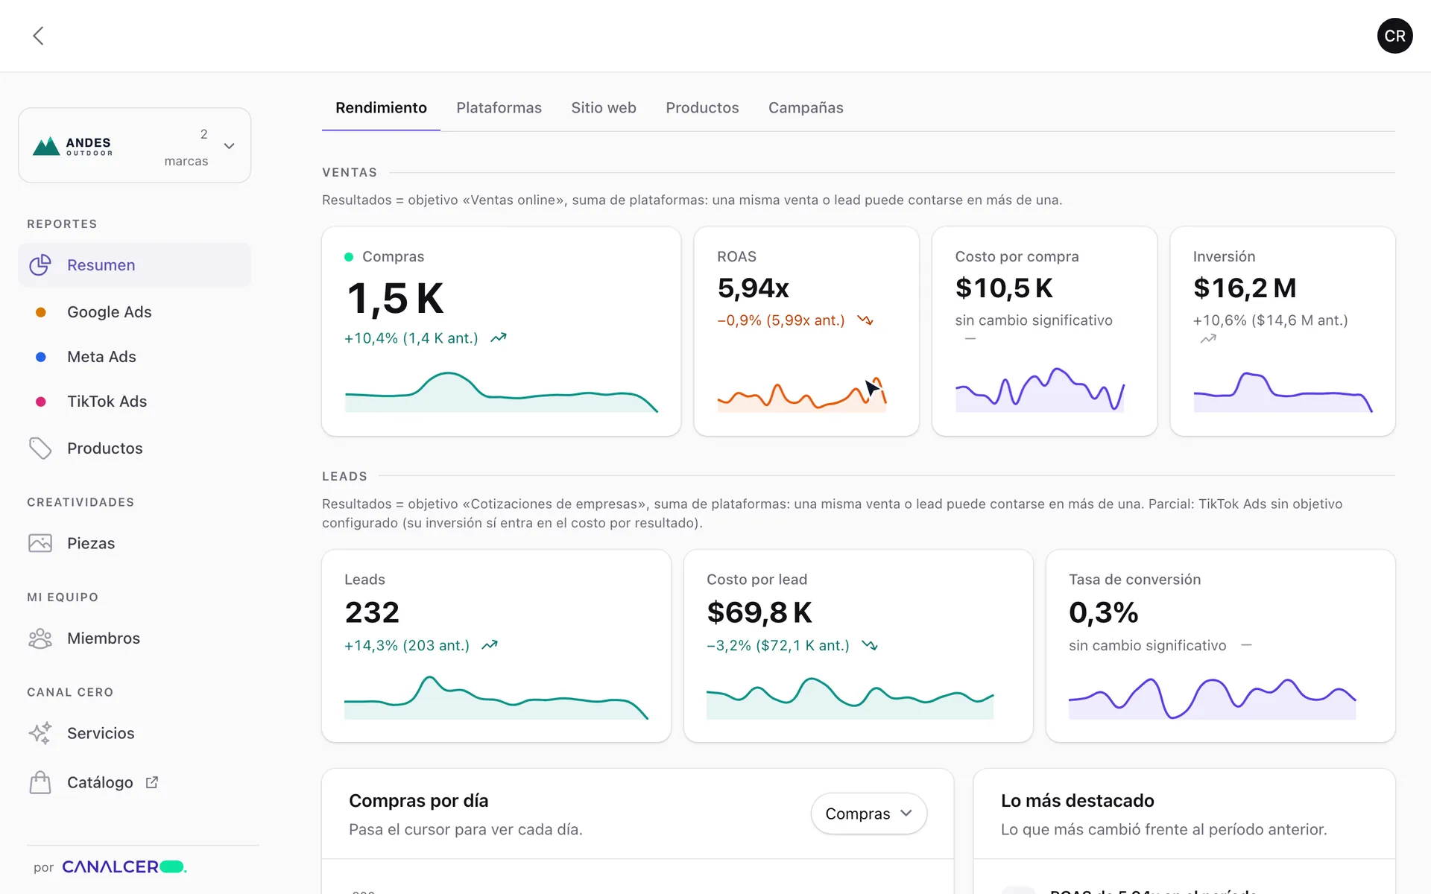Click the 'Lo más destacado' heading

1077,801
